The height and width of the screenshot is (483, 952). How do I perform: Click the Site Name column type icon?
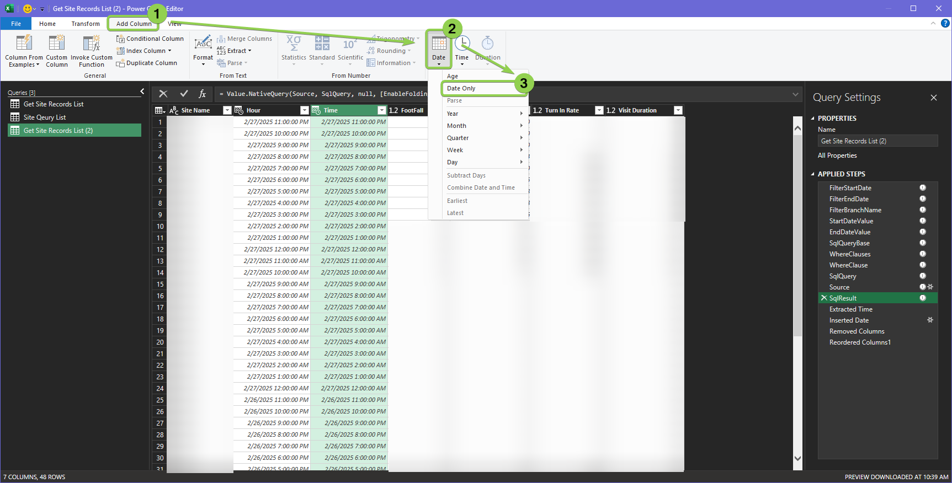pos(174,110)
